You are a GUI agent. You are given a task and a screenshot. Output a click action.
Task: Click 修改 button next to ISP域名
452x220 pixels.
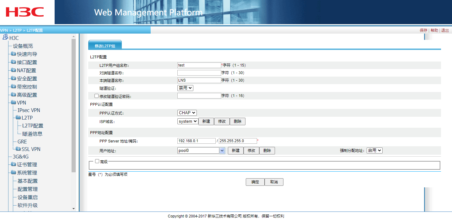click(x=222, y=121)
